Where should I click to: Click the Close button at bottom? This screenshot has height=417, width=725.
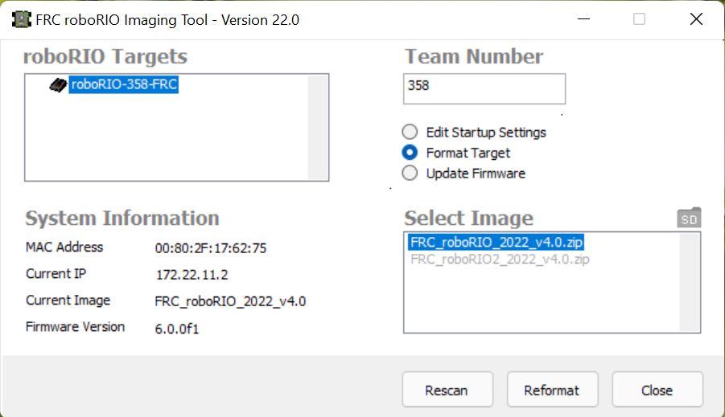[657, 390]
